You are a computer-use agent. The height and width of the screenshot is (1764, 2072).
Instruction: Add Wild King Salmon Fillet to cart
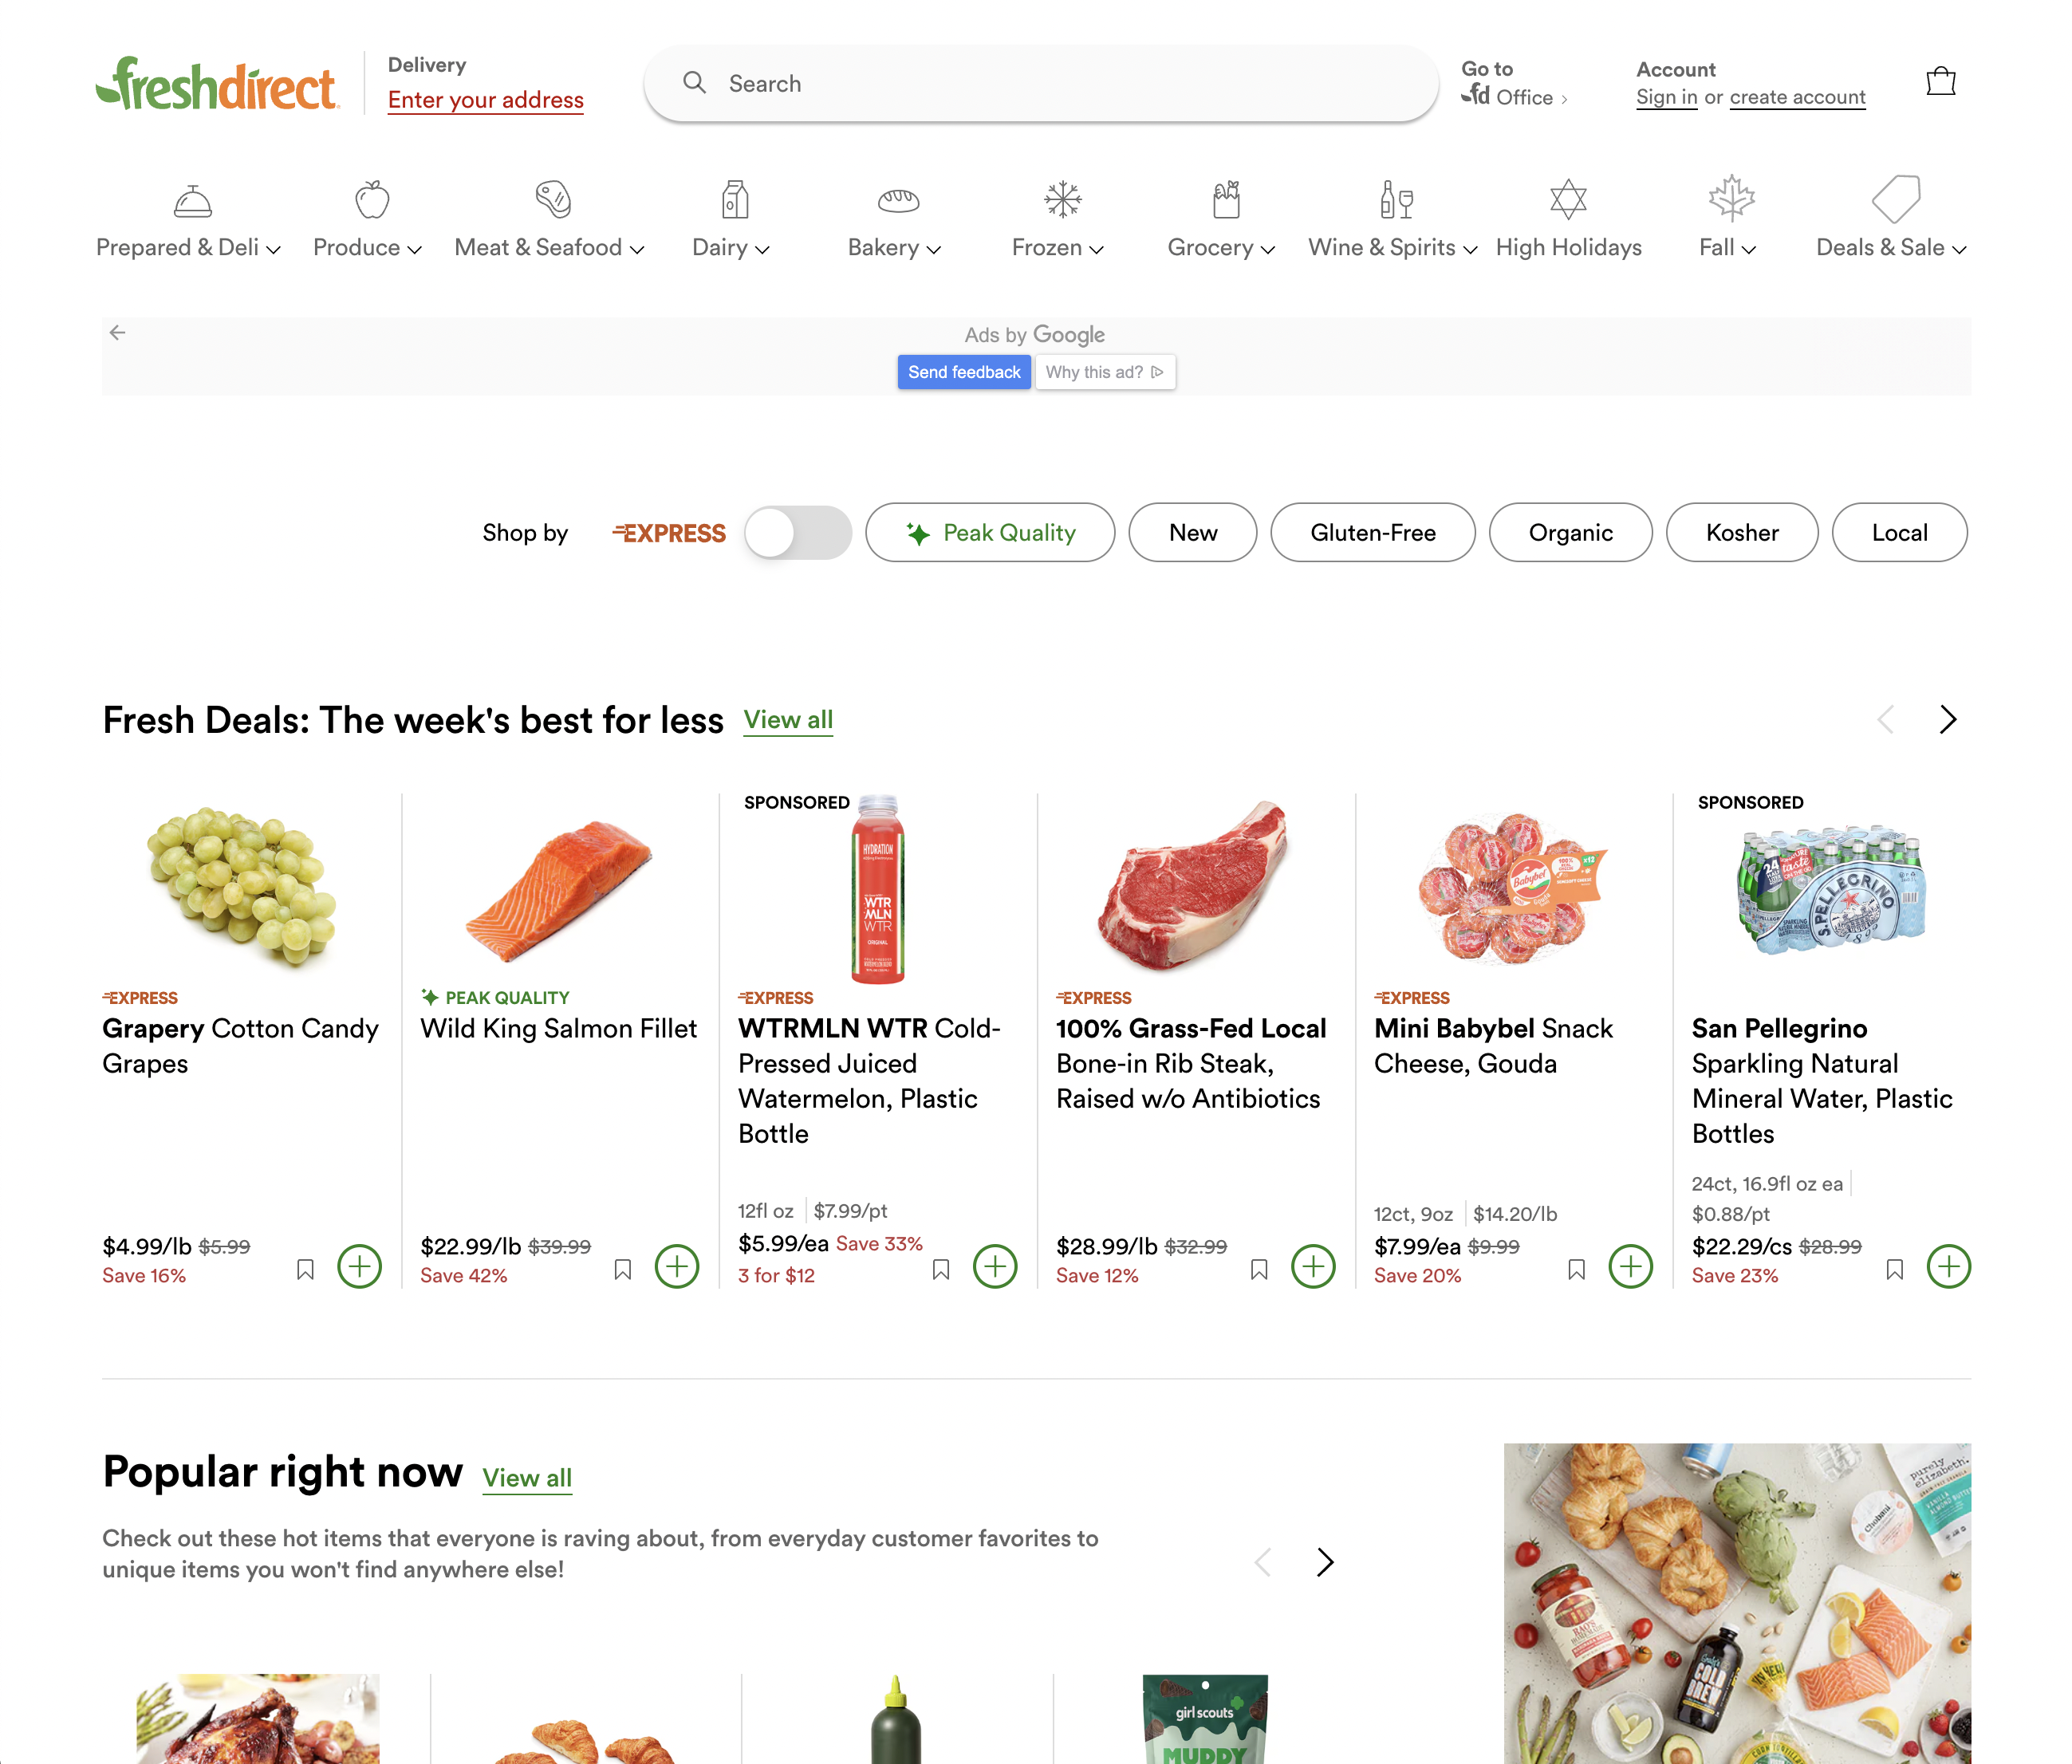tap(677, 1266)
